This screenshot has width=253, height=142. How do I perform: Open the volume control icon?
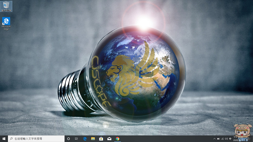tap(226, 139)
